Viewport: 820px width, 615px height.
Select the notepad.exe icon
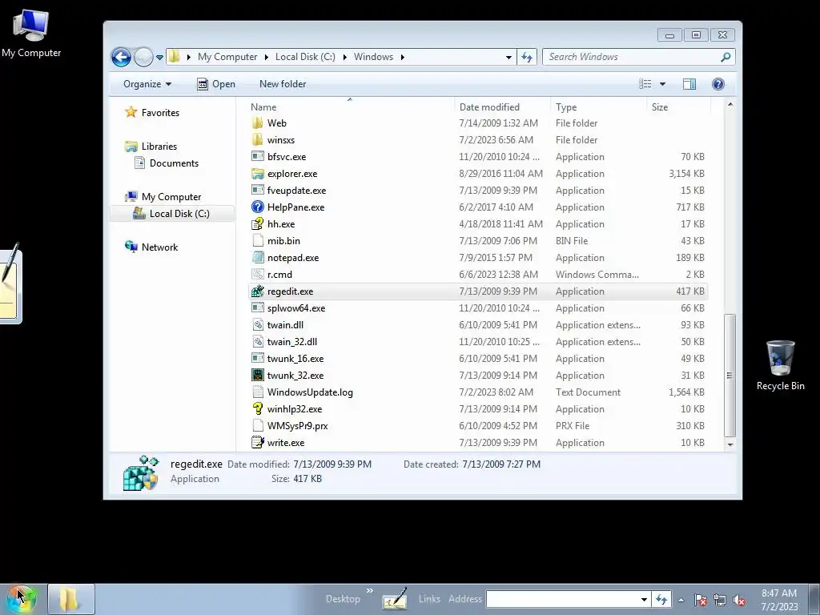pyautogui.click(x=257, y=257)
